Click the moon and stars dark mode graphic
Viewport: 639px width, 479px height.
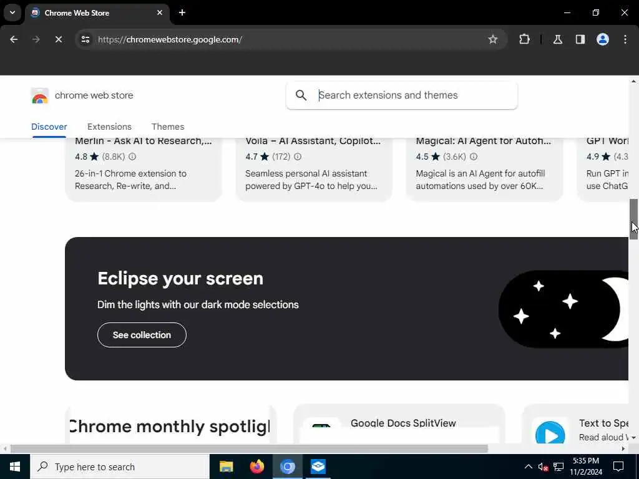(563, 309)
